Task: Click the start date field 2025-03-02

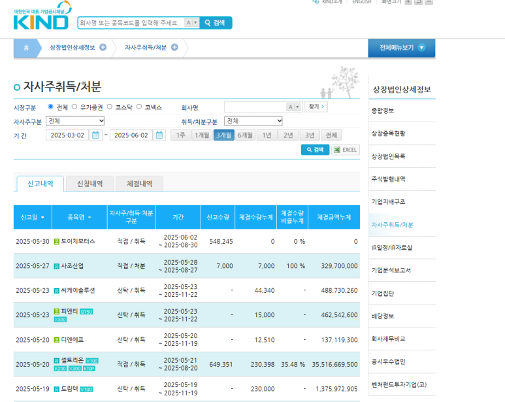Action: 67,135
